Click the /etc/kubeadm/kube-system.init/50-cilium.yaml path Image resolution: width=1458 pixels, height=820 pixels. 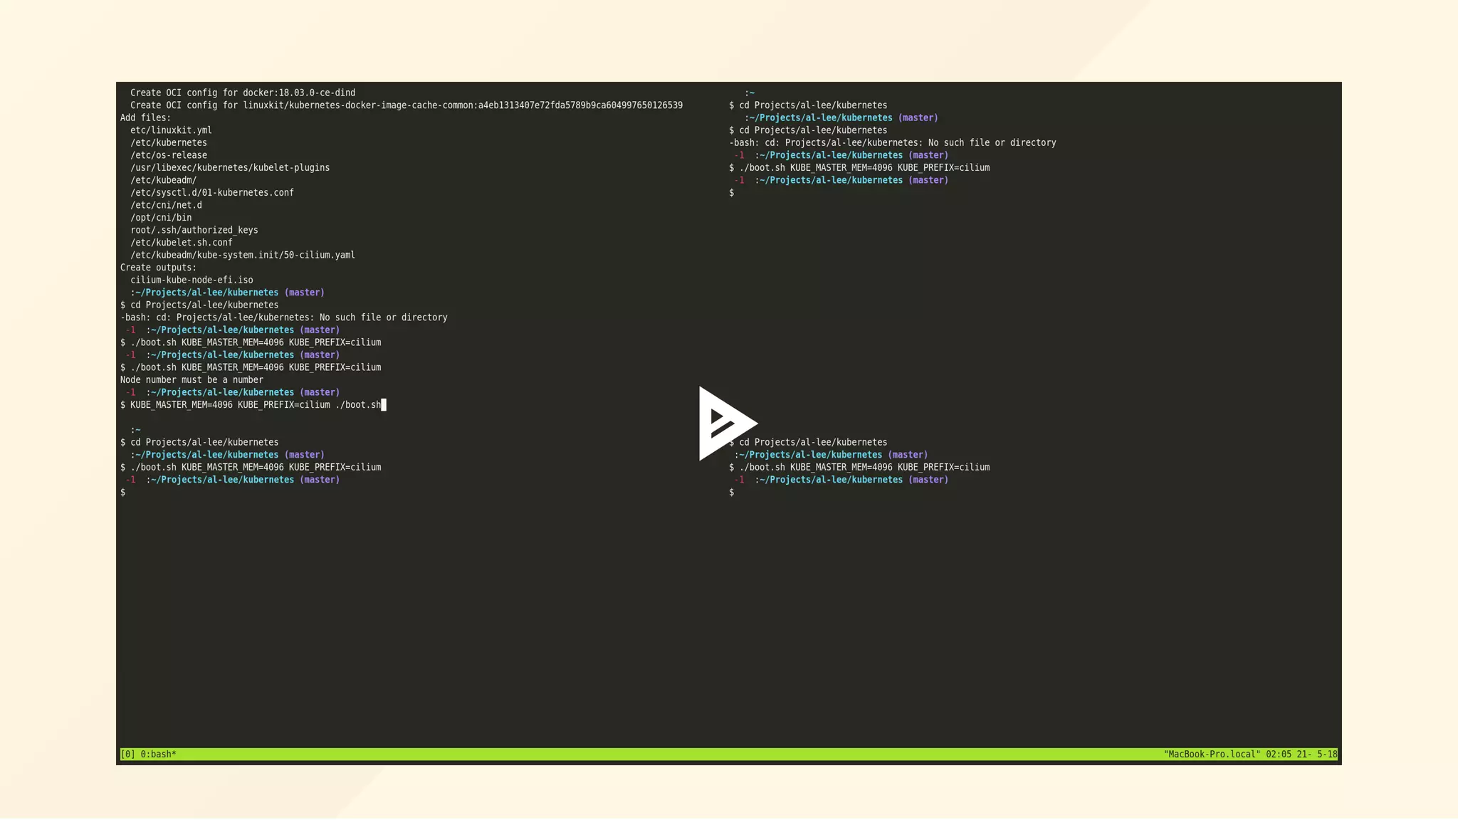tap(242, 256)
